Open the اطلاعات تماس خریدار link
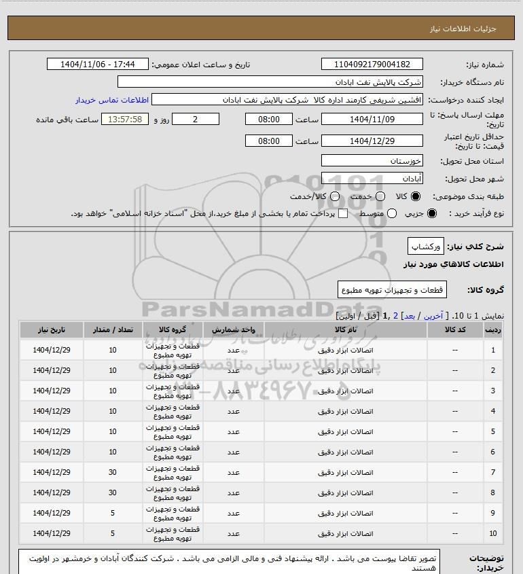Image resolution: width=523 pixels, height=574 pixels. [x=112, y=100]
